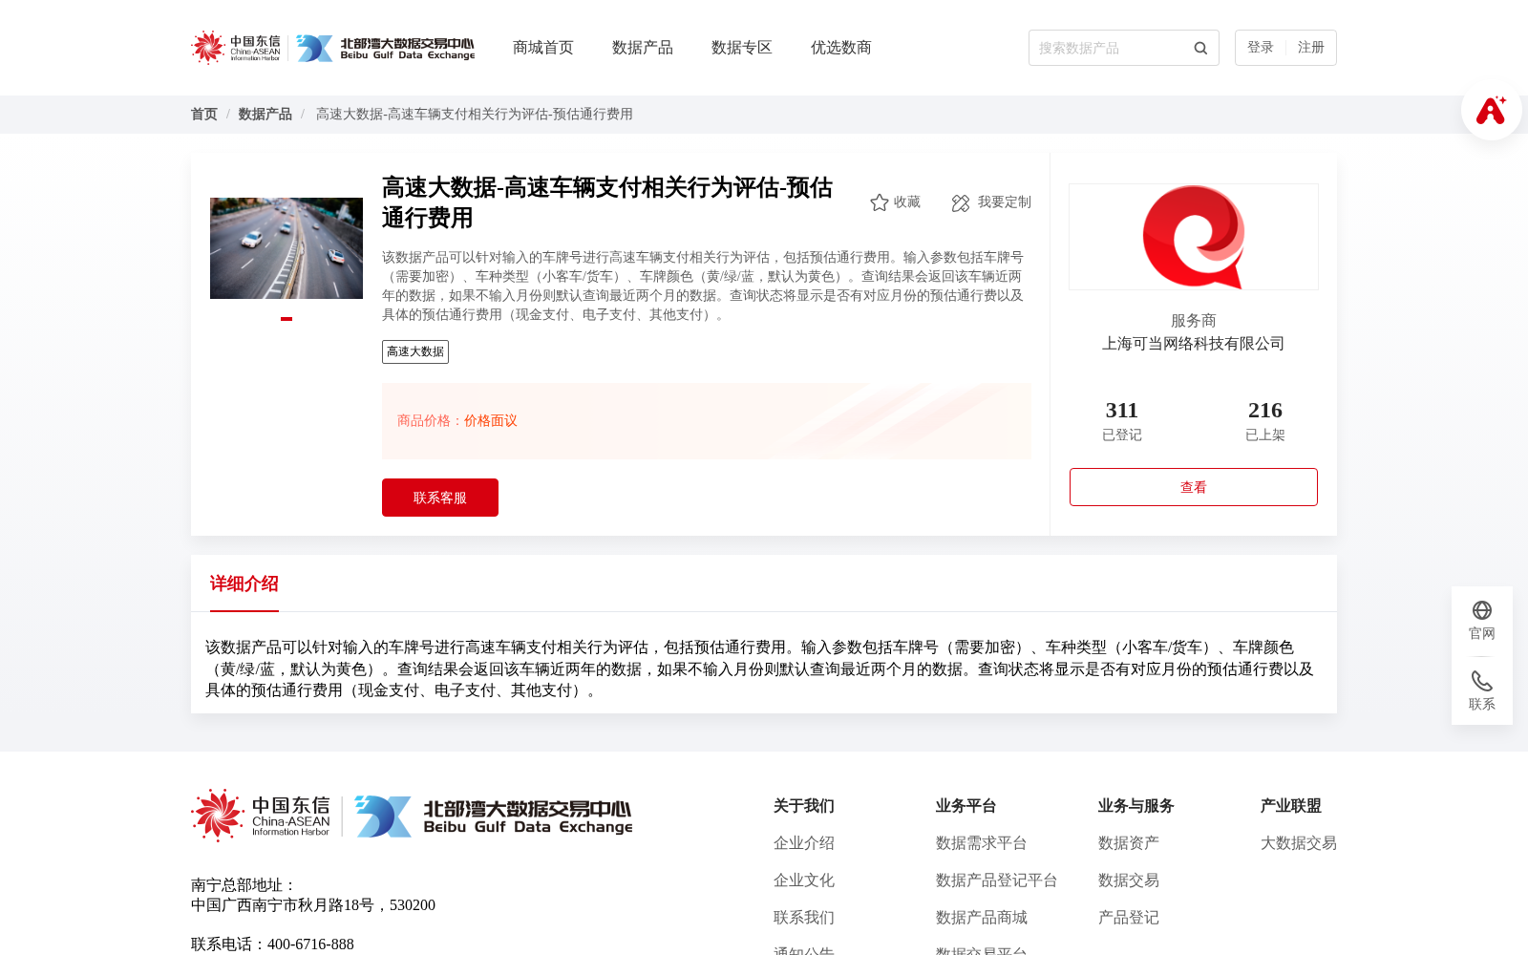Click the 高速大数据 tag
1528x955 pixels.
point(415,351)
